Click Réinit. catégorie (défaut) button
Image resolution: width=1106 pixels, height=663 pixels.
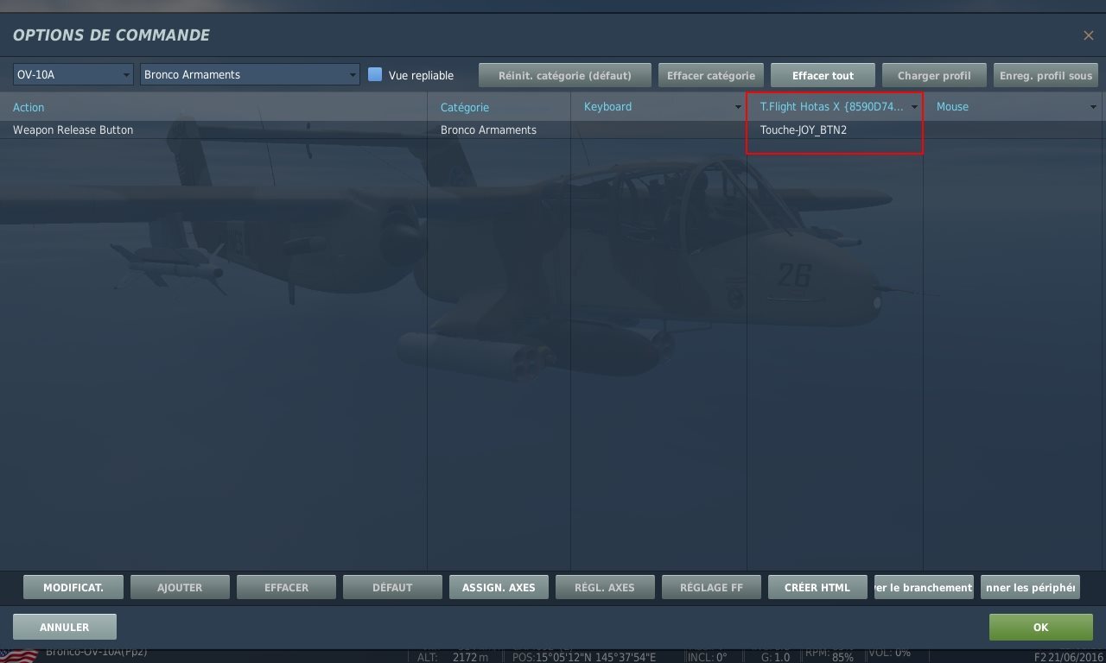(x=565, y=75)
